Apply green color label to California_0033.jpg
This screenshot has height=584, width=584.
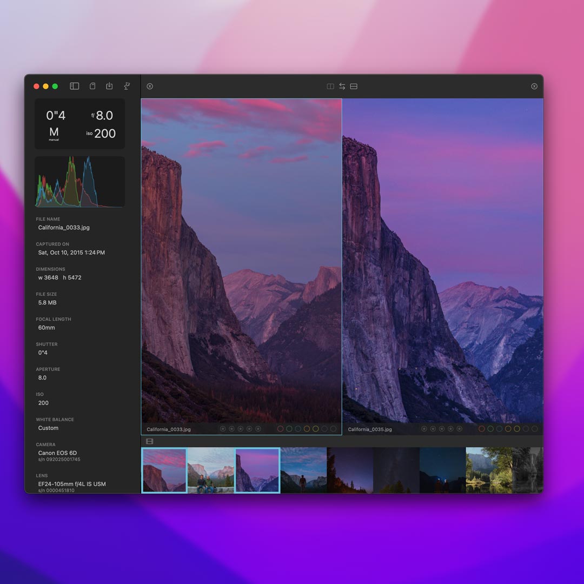pos(289,429)
